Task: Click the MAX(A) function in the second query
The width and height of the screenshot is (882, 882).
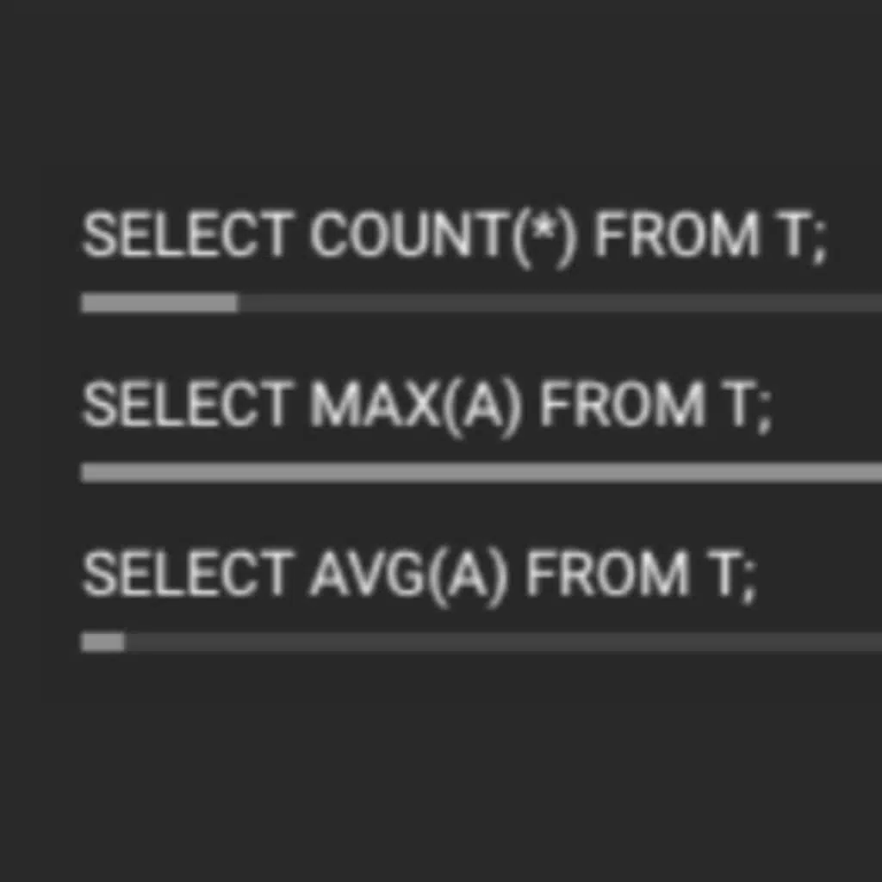Action: pyautogui.click(x=416, y=404)
